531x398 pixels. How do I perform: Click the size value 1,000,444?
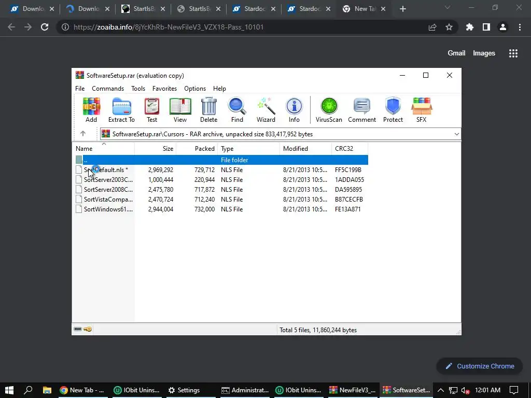point(161,180)
